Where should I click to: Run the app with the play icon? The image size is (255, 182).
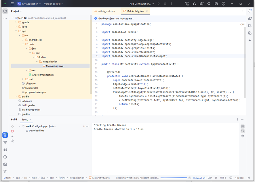pyautogui.click(x=159, y=3)
